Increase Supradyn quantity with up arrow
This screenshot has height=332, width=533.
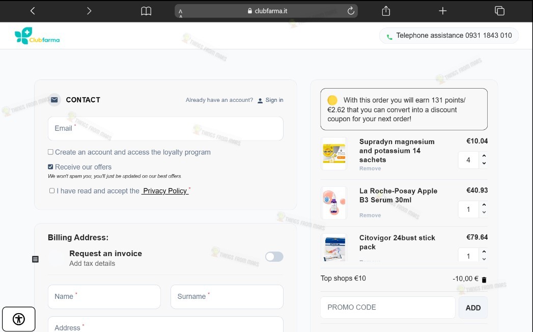[x=484, y=156]
